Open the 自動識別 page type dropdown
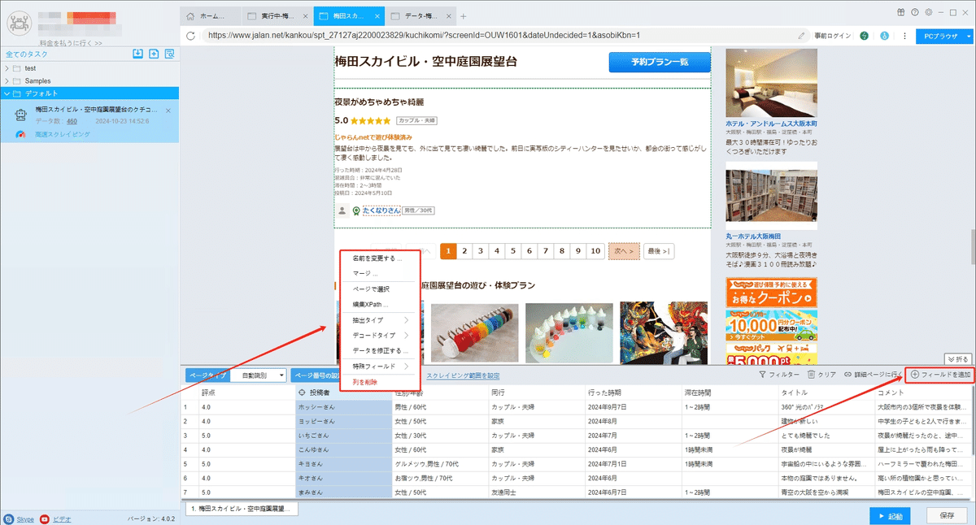Image resolution: width=976 pixels, height=525 pixels. click(x=257, y=375)
